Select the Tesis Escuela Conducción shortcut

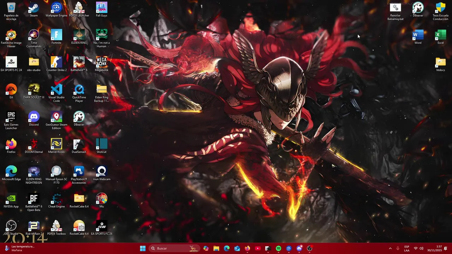click(x=440, y=11)
